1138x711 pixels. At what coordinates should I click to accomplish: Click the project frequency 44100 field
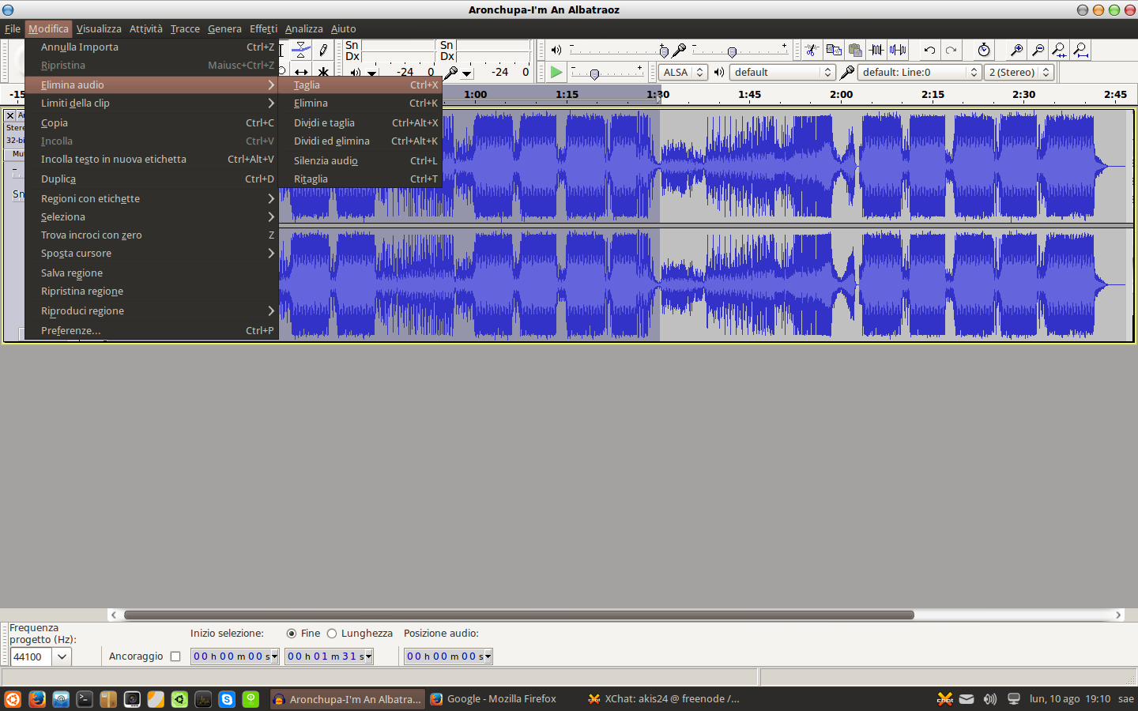(31, 656)
